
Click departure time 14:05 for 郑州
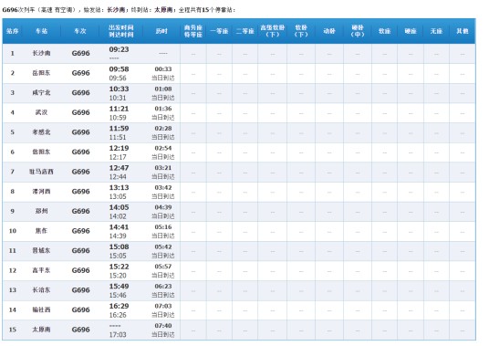pyautogui.click(x=119, y=207)
